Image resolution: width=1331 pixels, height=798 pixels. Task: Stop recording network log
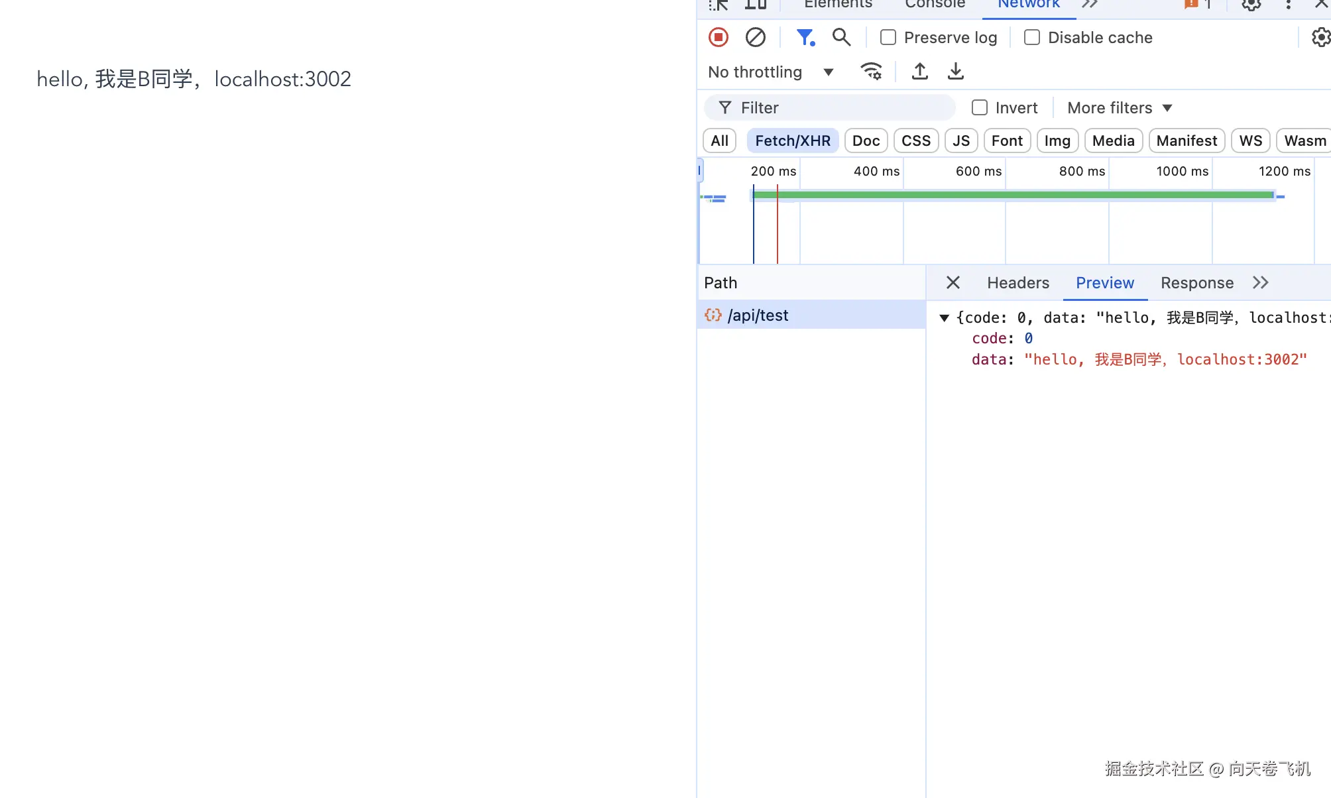point(719,37)
